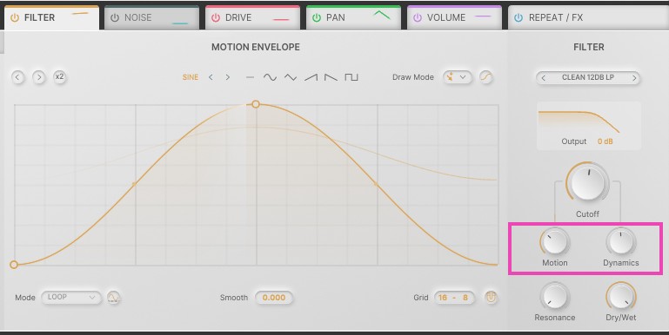This screenshot has width=669, height=335.
Task: Select the flat line shape icon
Action: 250,77
